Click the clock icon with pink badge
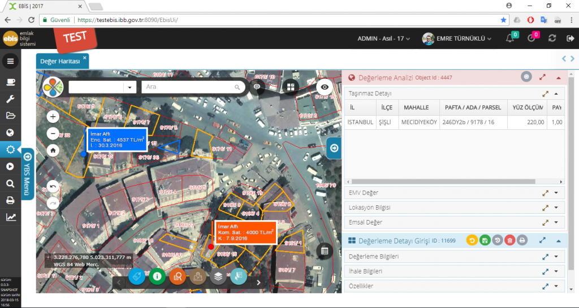 tap(532, 38)
